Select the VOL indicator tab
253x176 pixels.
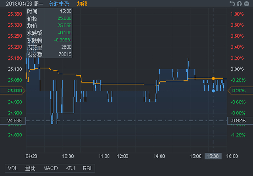[13, 168]
